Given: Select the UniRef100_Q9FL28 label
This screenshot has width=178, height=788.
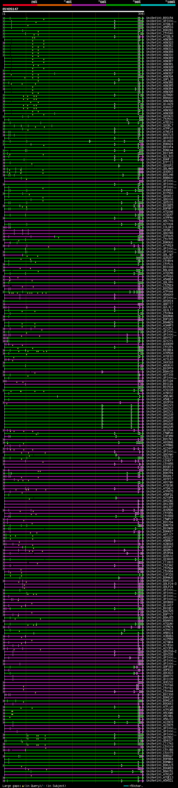Looking at the screenshot, I should tap(160, 80).
